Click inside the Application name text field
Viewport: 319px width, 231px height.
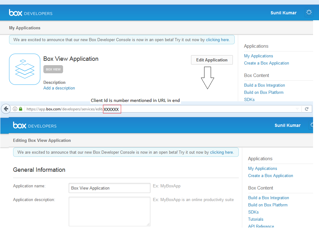pos(109,188)
